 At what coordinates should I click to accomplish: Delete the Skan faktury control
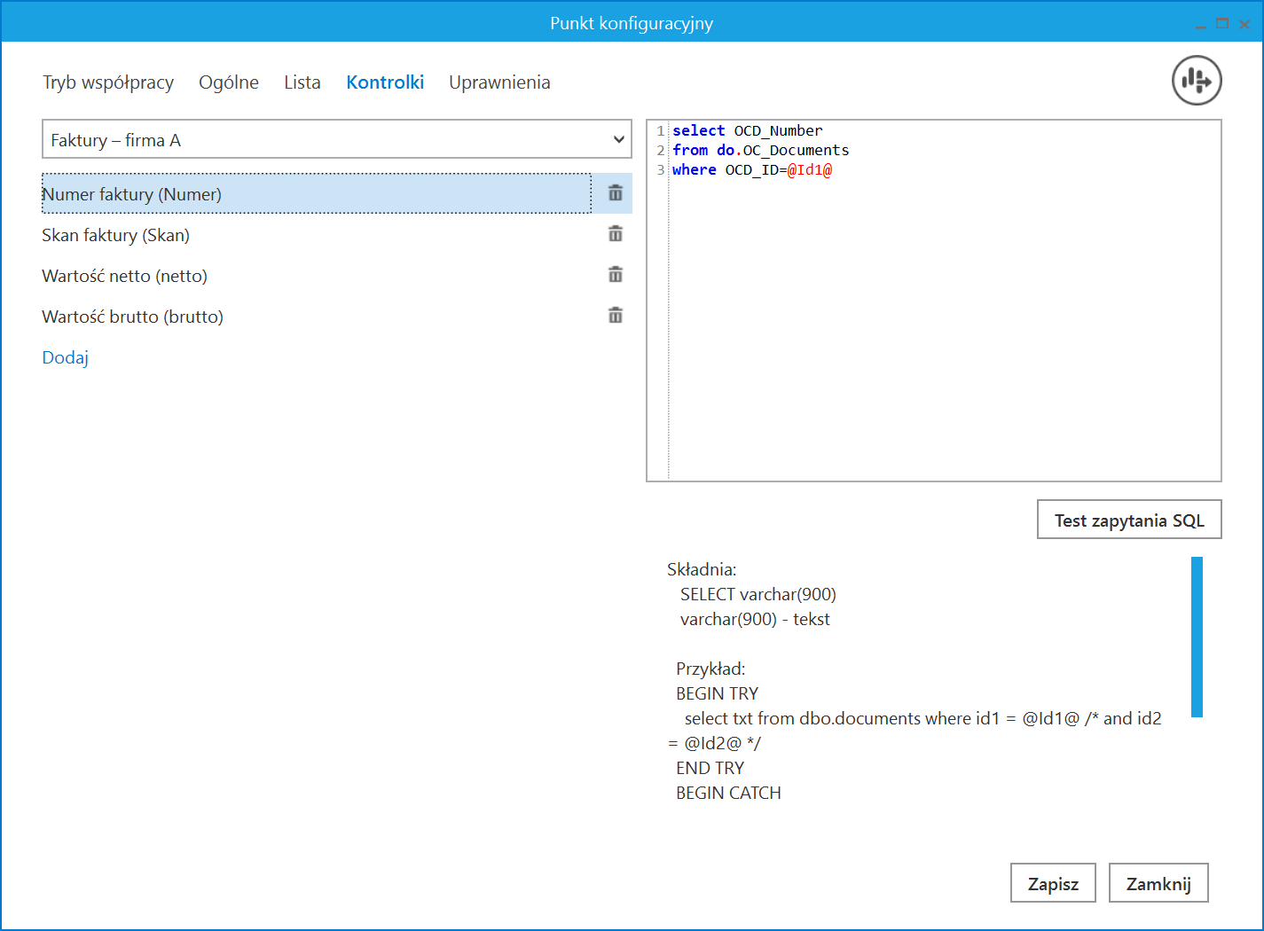click(615, 234)
